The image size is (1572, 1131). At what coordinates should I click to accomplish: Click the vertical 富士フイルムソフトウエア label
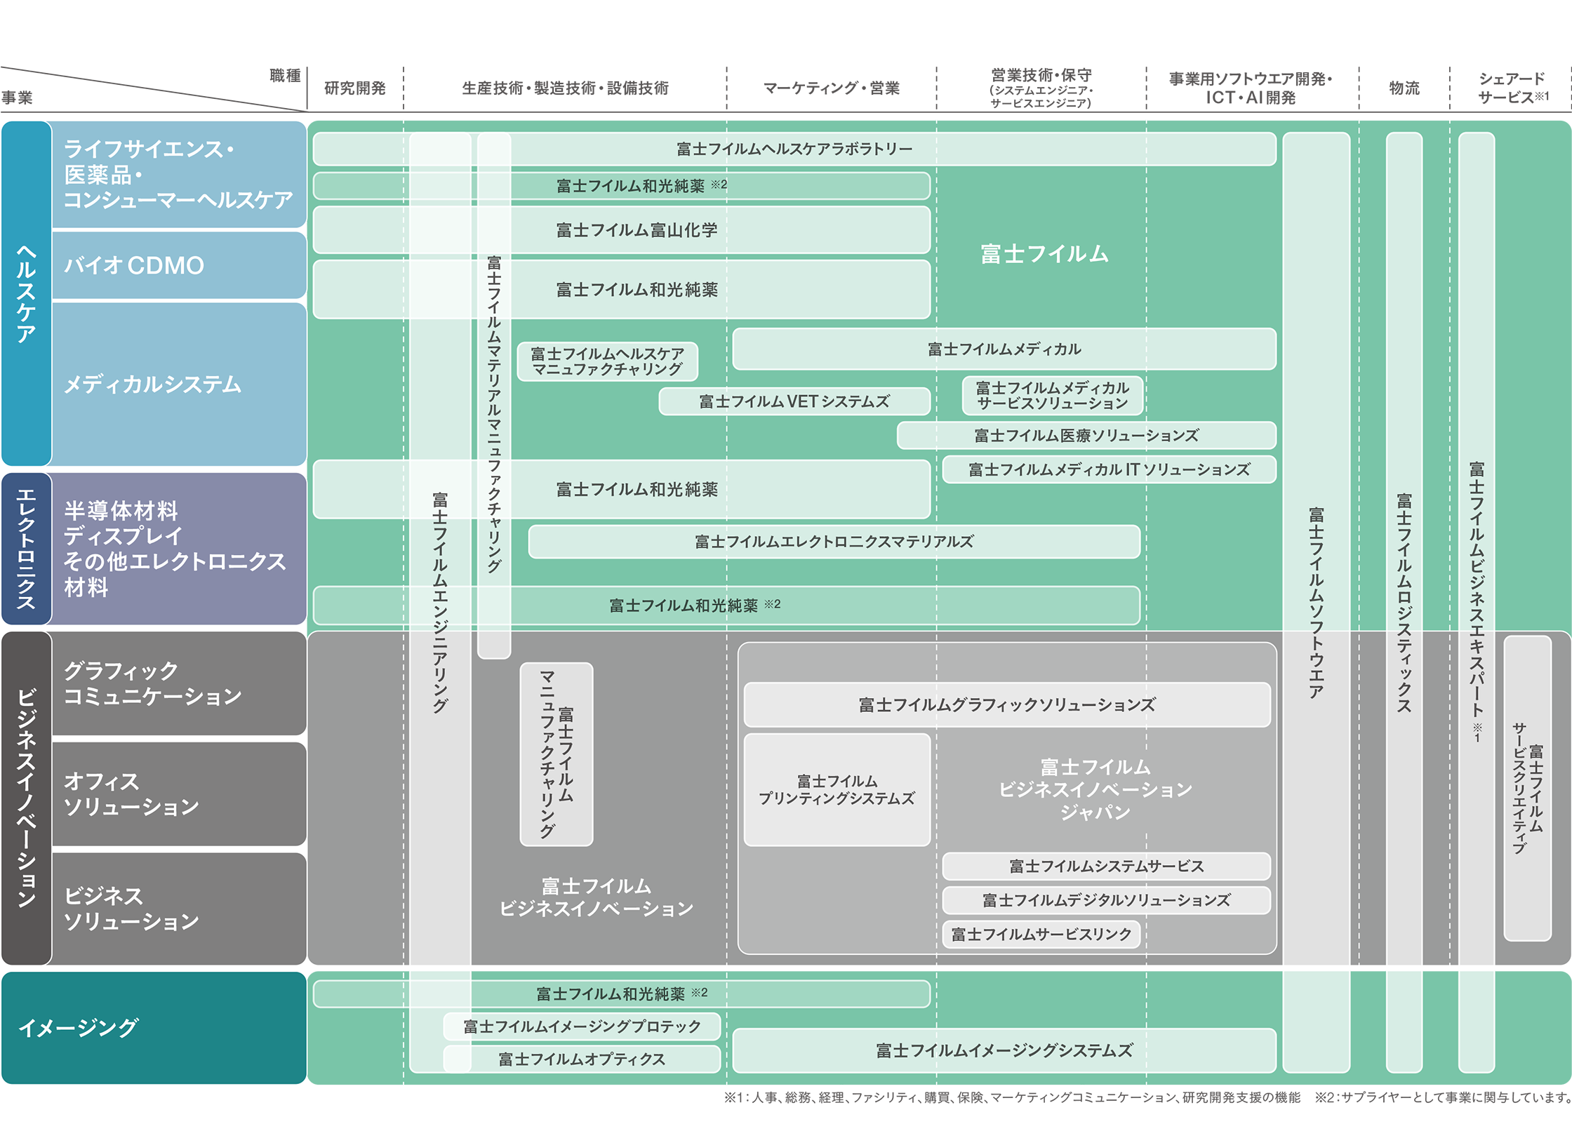(1317, 602)
